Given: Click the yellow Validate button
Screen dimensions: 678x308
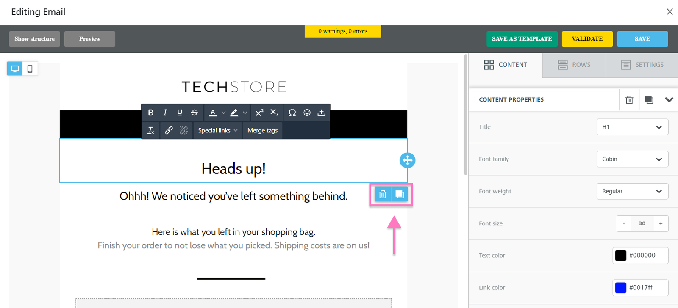Looking at the screenshot, I should point(587,39).
